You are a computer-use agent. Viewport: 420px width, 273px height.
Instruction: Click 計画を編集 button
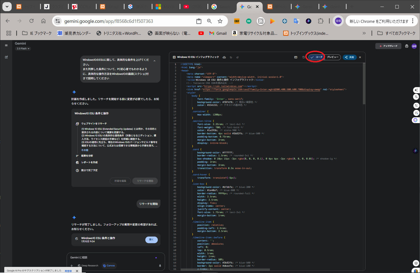[120, 181]
